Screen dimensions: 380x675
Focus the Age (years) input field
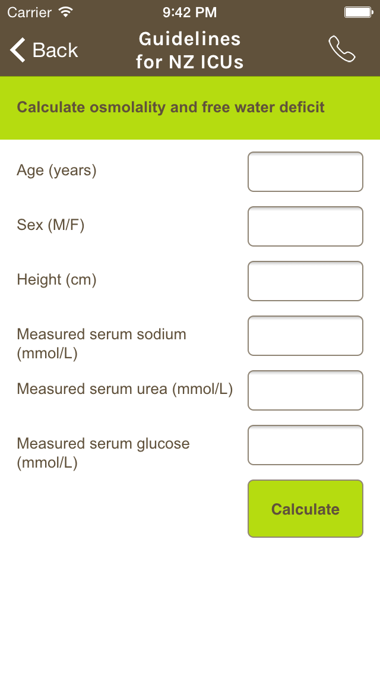(x=306, y=172)
